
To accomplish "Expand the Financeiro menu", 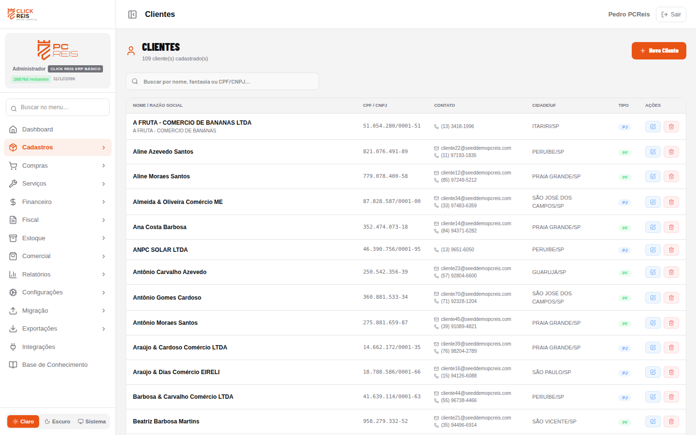I will pos(58,202).
